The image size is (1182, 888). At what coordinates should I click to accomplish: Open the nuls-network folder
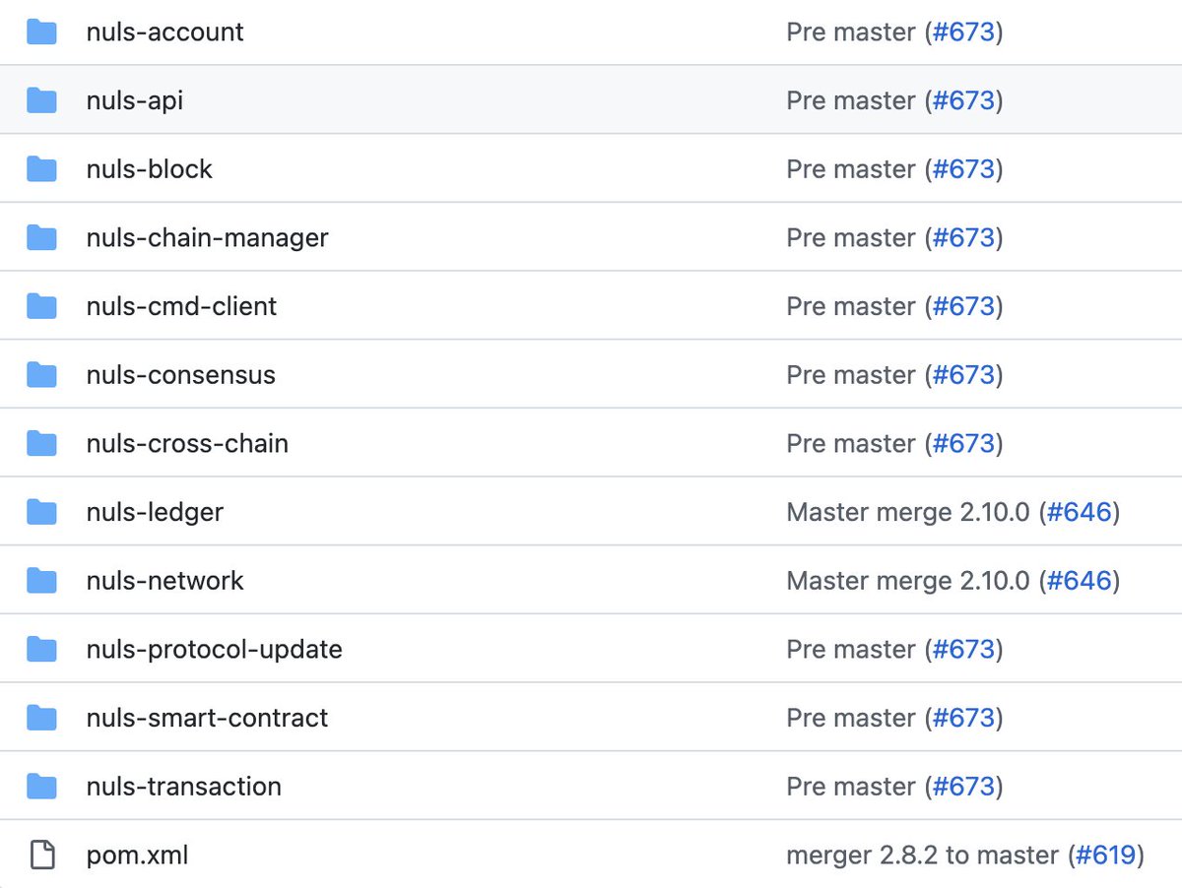tap(164, 581)
